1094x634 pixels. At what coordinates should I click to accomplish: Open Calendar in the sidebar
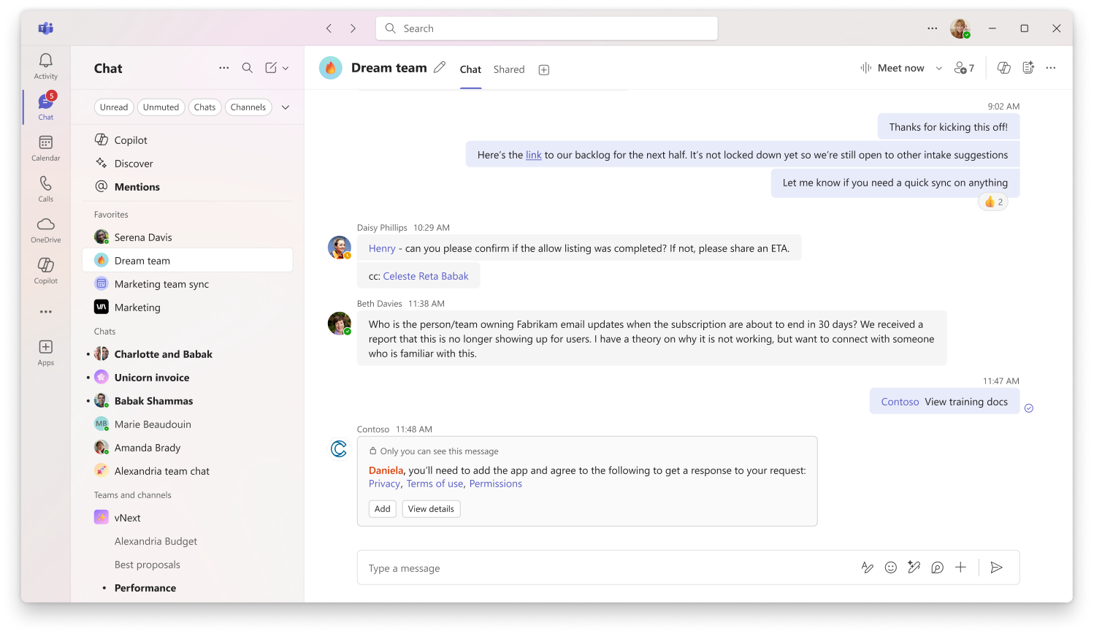(46, 148)
